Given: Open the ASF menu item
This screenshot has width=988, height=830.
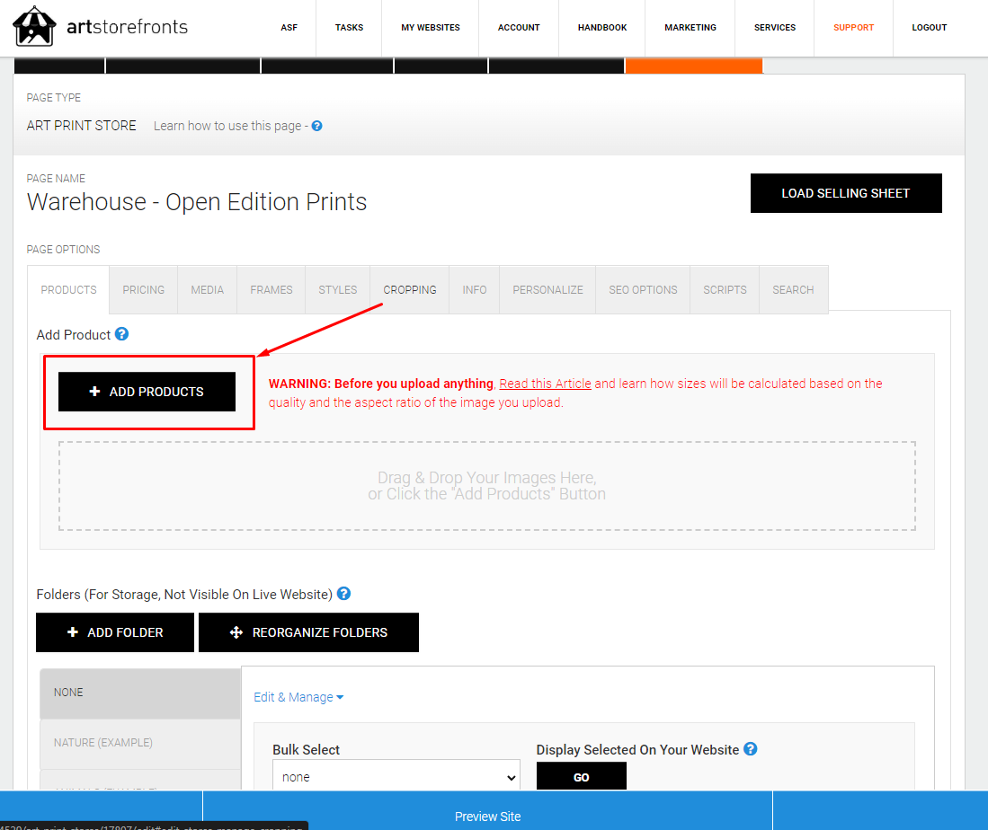Looking at the screenshot, I should coord(289,28).
